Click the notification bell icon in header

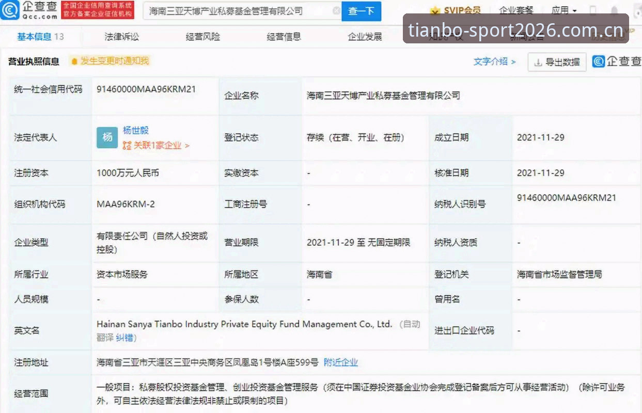(614, 10)
